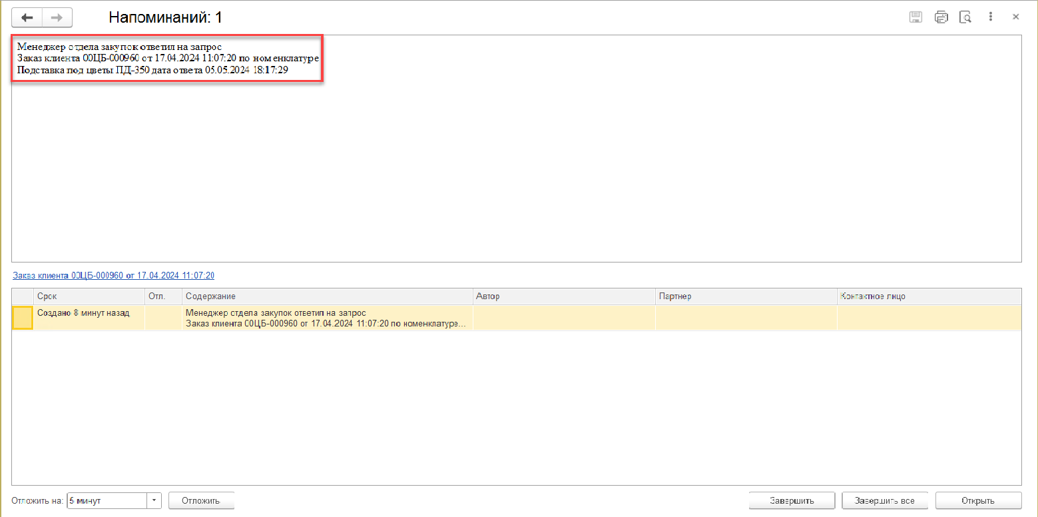Click the Отл. column header

[163, 296]
